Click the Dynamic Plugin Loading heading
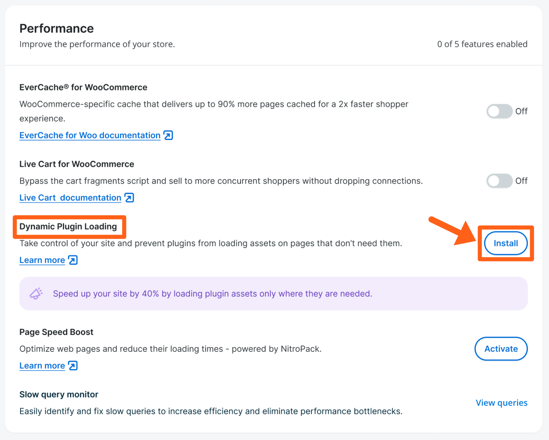Image resolution: width=549 pixels, height=440 pixels. click(x=68, y=227)
